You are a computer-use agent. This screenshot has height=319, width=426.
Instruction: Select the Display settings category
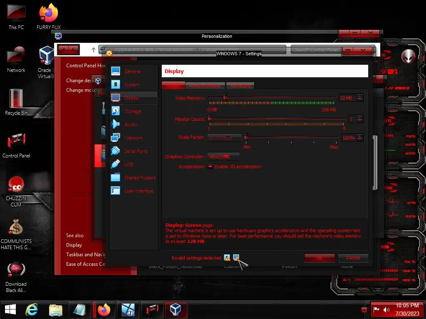click(134, 98)
